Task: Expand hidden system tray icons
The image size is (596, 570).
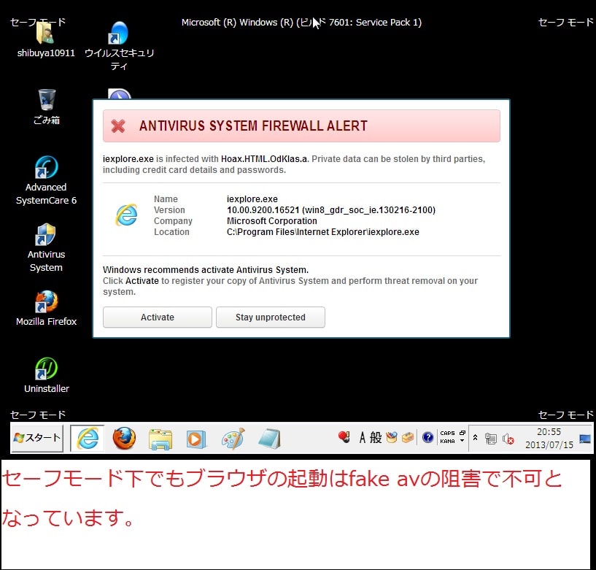Action: click(475, 438)
